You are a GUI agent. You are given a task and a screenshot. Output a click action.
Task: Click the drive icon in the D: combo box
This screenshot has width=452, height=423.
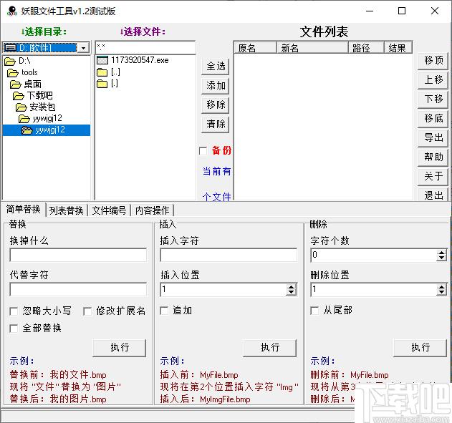pyautogui.click(x=11, y=47)
